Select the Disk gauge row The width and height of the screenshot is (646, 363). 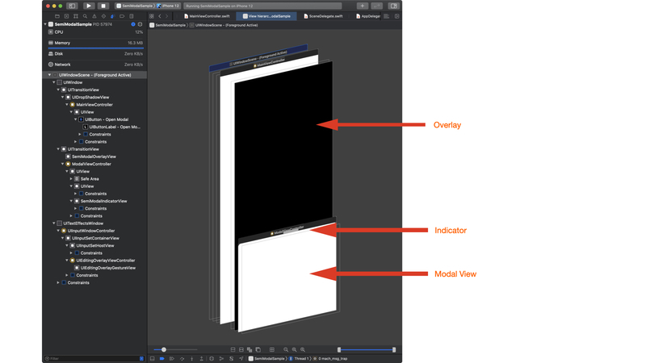95,53
